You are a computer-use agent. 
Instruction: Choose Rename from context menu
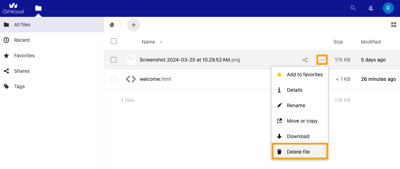[x=300, y=105]
